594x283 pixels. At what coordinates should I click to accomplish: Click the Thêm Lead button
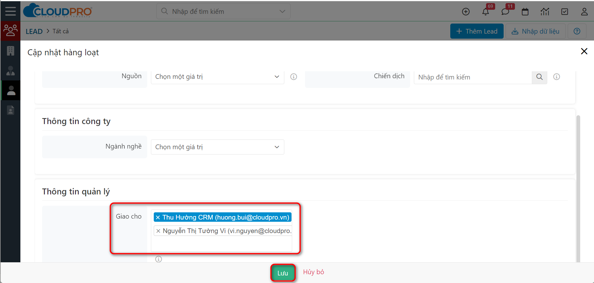point(477,31)
